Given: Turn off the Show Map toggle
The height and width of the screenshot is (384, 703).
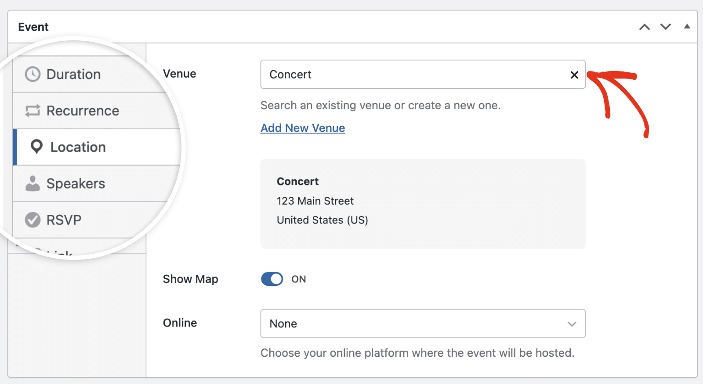Looking at the screenshot, I should click(272, 279).
